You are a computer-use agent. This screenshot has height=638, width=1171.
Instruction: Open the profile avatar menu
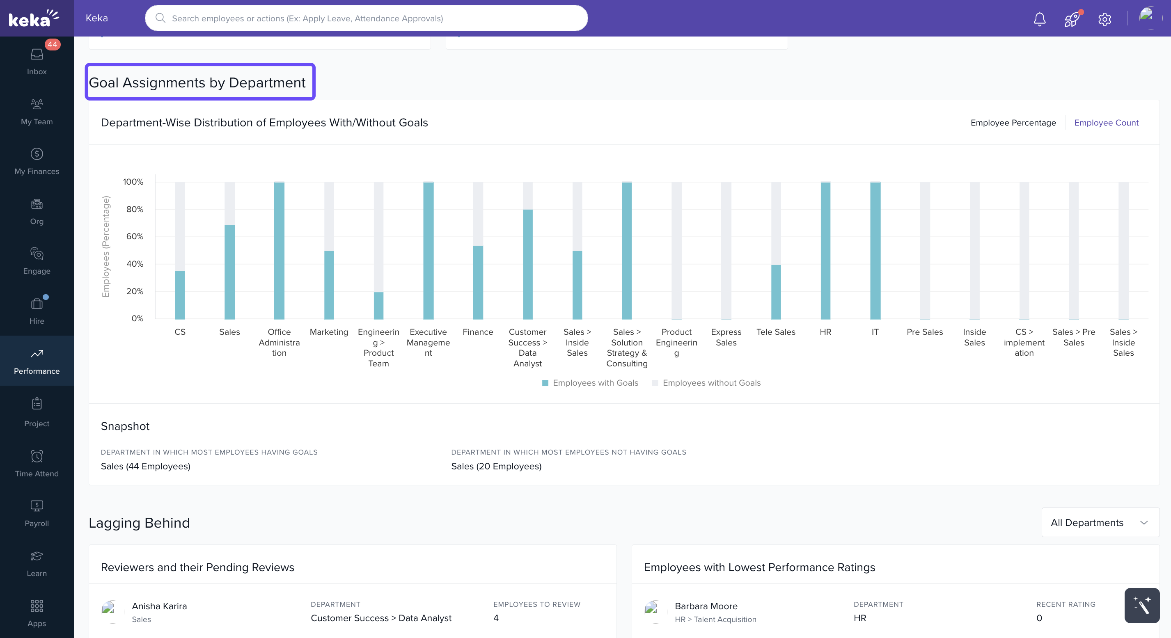[1147, 18]
